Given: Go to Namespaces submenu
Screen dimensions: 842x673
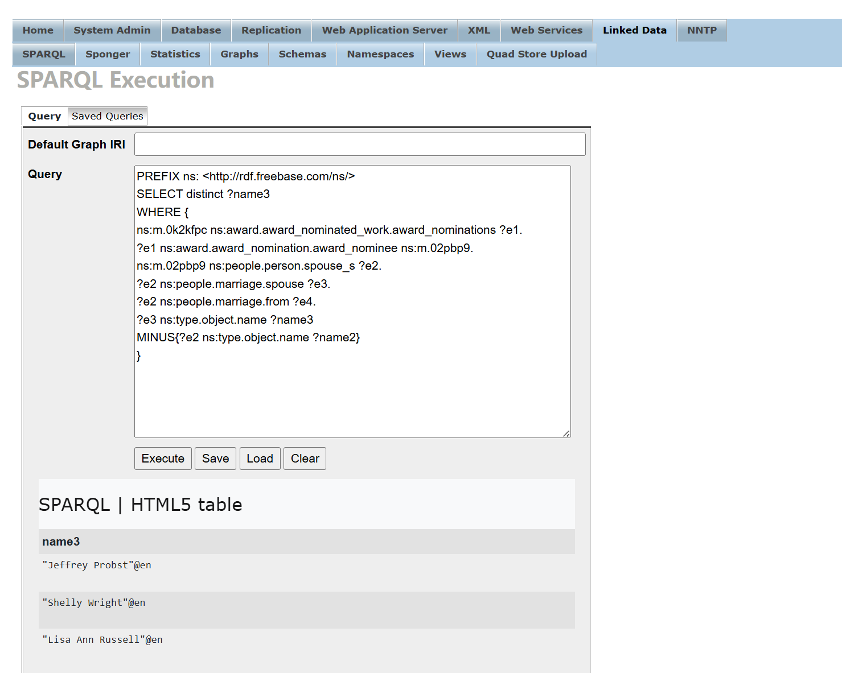Looking at the screenshot, I should (x=380, y=54).
